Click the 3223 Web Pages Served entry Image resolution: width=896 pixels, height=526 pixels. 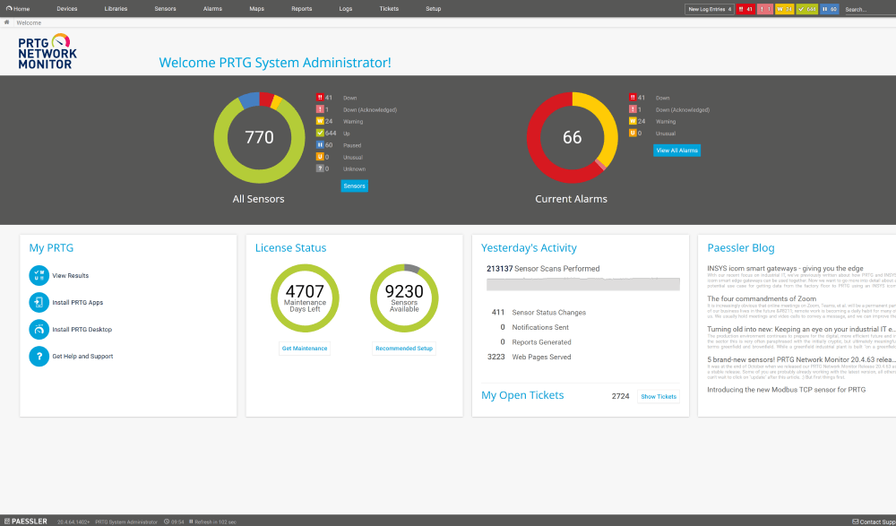(x=530, y=357)
